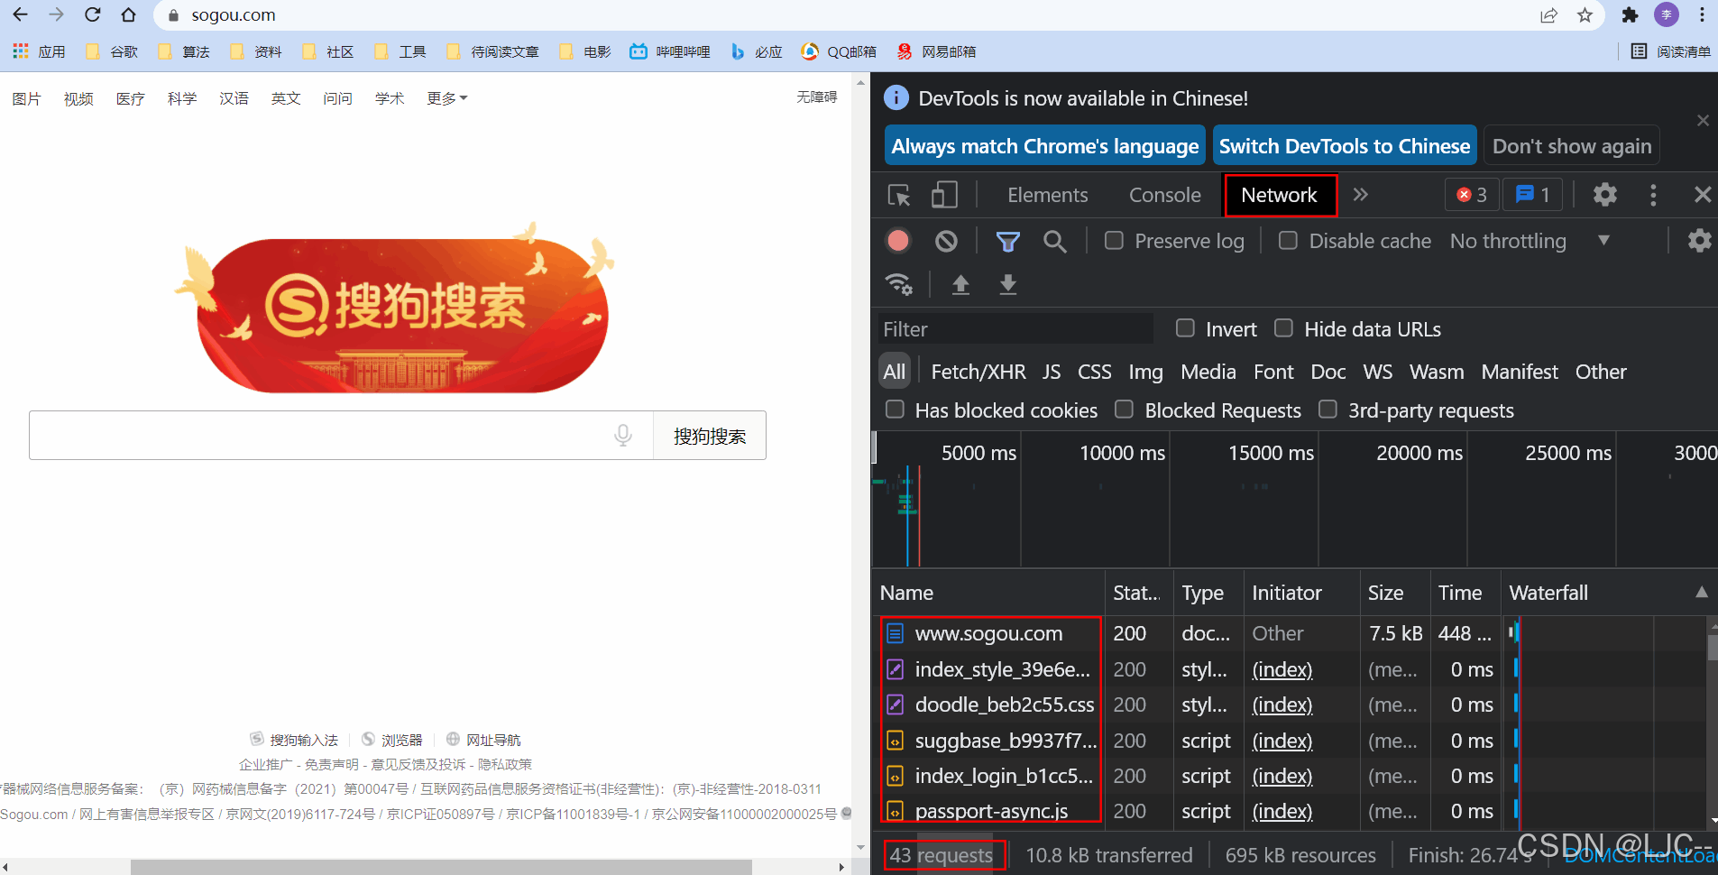The image size is (1718, 875).
Task: Click the network Filter text field
Action: (x=1015, y=328)
